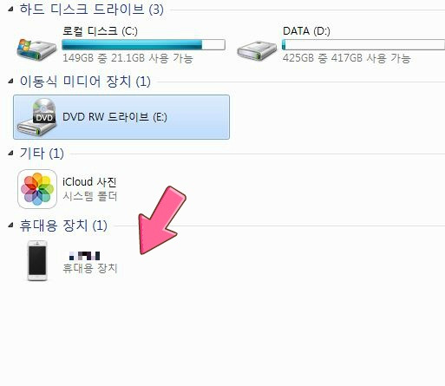The image size is (445, 386).
Task: Select the white iPhone device icon
Action: click(x=37, y=260)
